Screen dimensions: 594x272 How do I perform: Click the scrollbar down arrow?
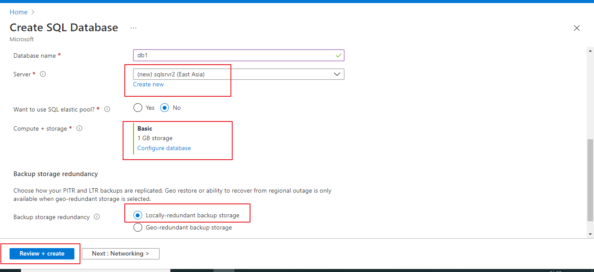click(590, 234)
